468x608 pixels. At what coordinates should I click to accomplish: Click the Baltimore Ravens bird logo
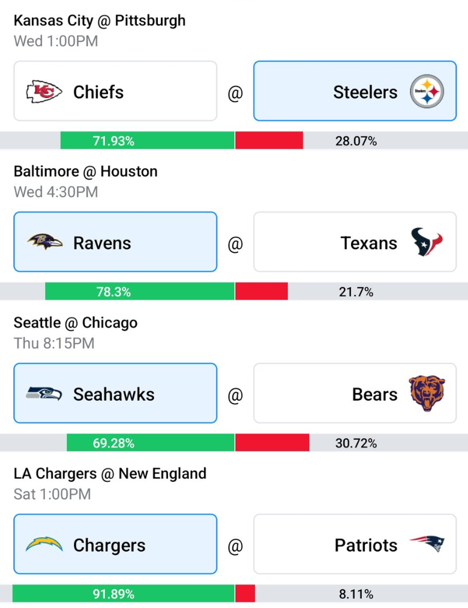[44, 242]
